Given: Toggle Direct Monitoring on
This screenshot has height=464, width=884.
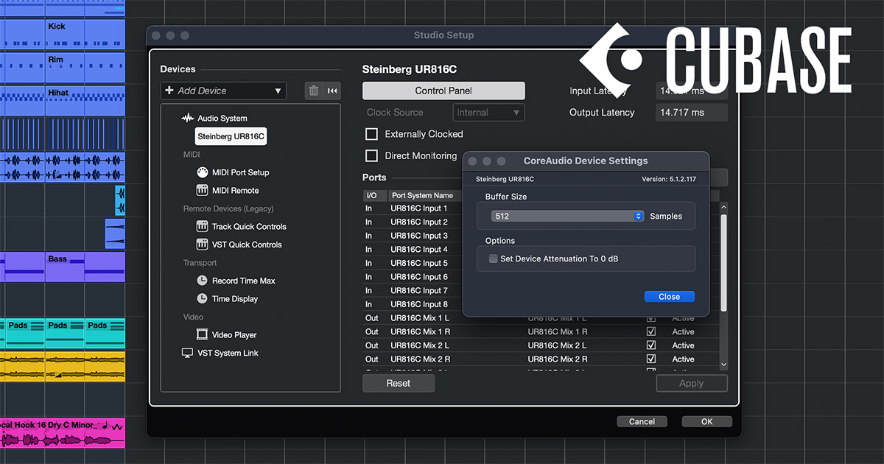Looking at the screenshot, I should 372,155.
